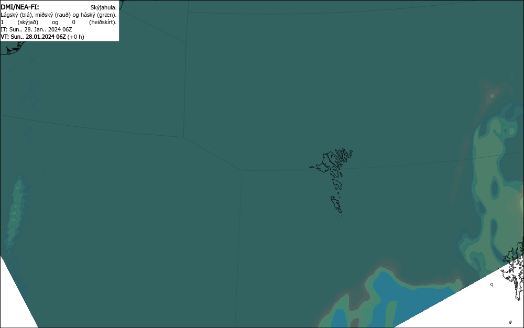Image resolution: width=524 pixels, height=328 pixels.
Task: Click the Skýjahula label in legend
Action: pyautogui.click(x=104, y=7)
